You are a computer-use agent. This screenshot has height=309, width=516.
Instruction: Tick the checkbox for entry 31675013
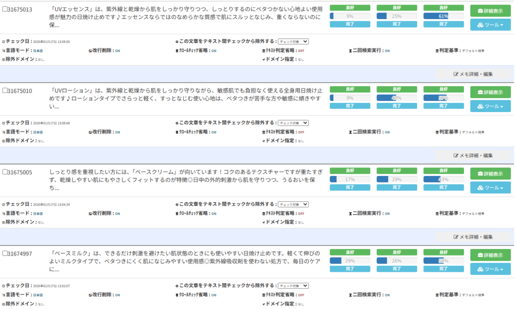[x=5, y=9]
